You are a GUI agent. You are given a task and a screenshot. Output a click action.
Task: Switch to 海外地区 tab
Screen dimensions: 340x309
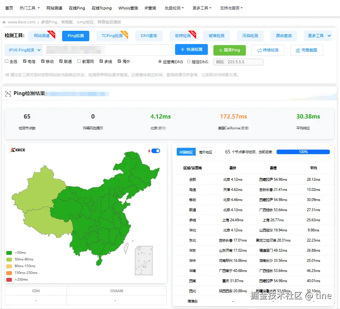205,152
